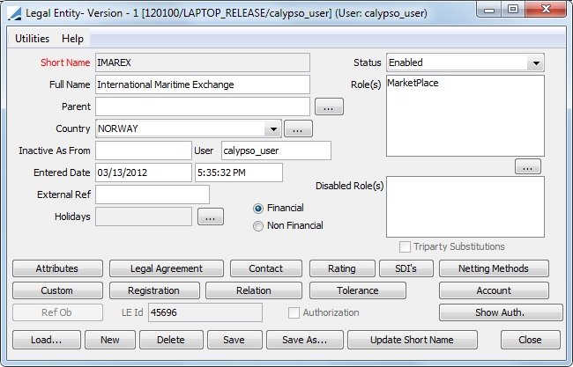This screenshot has height=367, width=573.
Task: Focus the empty Parent field
Action: (203, 106)
